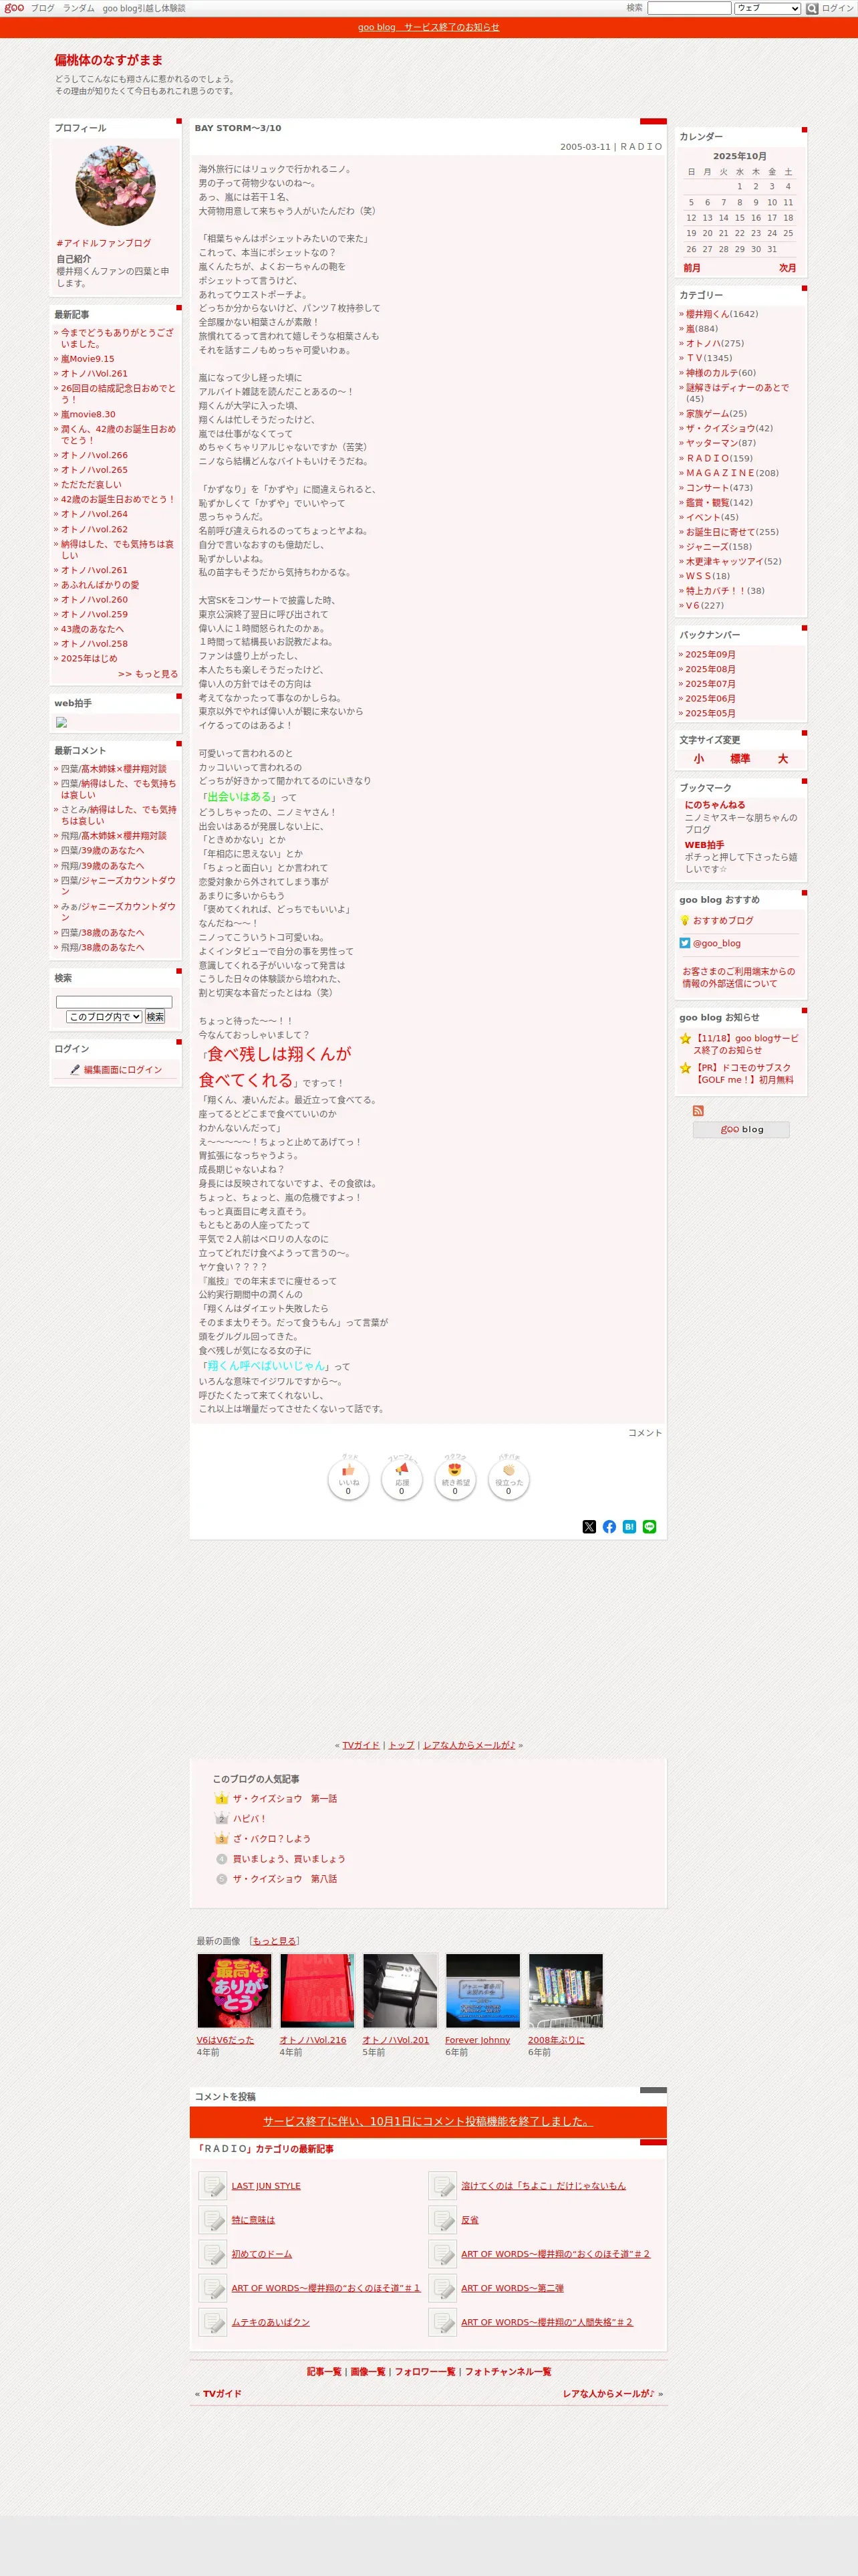
Task: Open popular article ハピバ！
Action: click(250, 1818)
